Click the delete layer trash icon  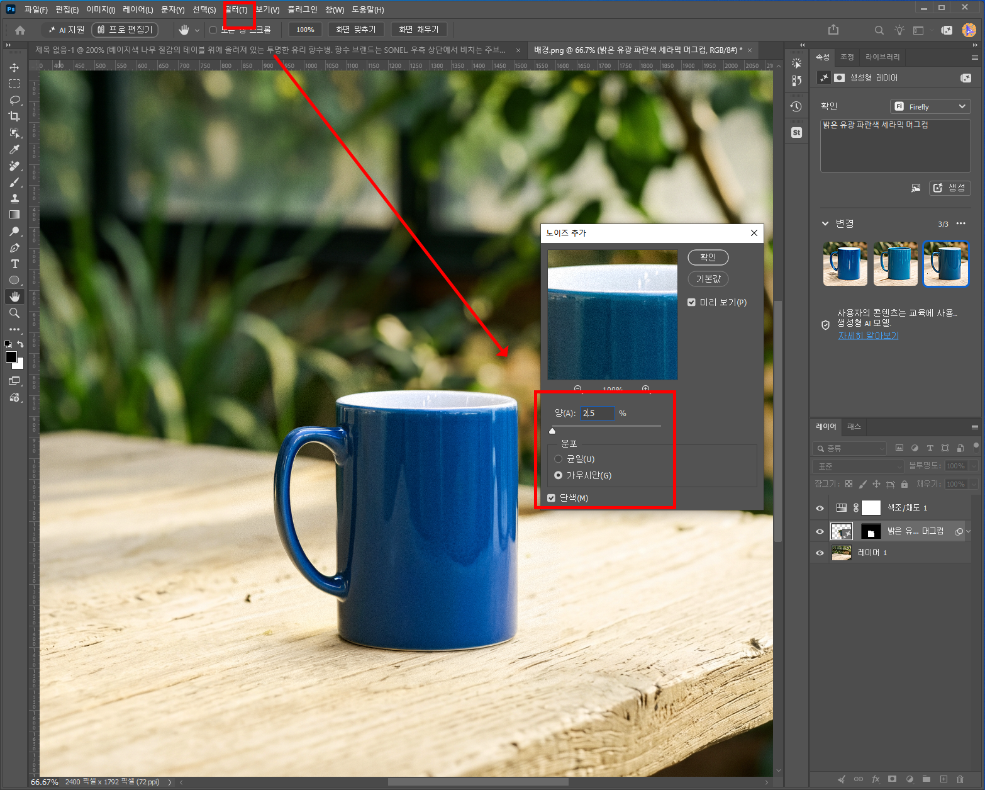tap(960, 779)
